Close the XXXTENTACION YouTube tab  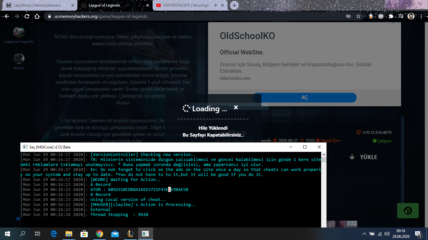tap(223, 5)
